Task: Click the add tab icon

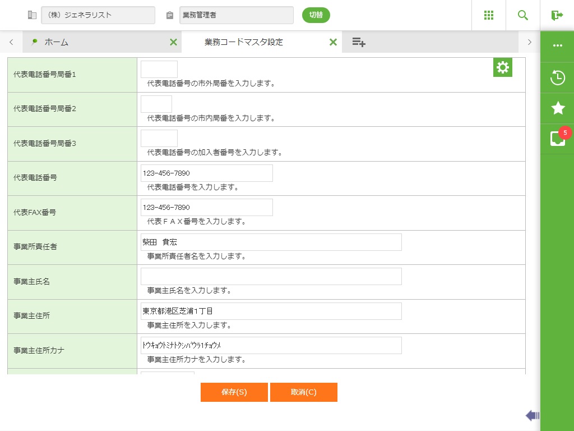Action: pos(359,42)
